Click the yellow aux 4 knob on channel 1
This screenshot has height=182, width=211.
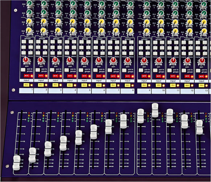29,31
